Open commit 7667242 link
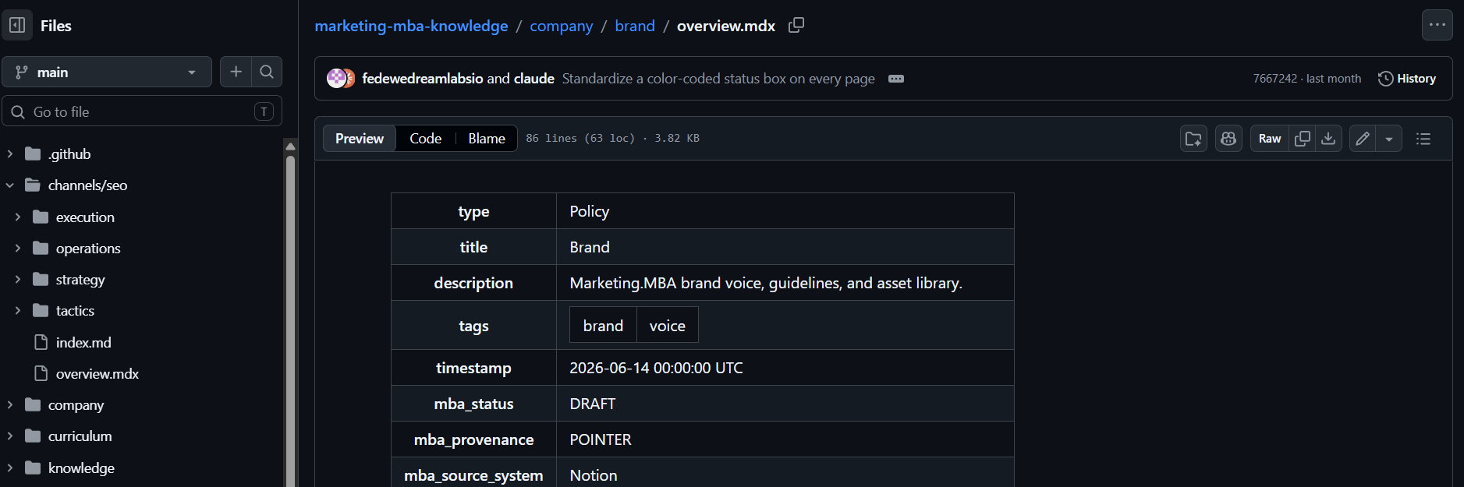 tap(1275, 79)
